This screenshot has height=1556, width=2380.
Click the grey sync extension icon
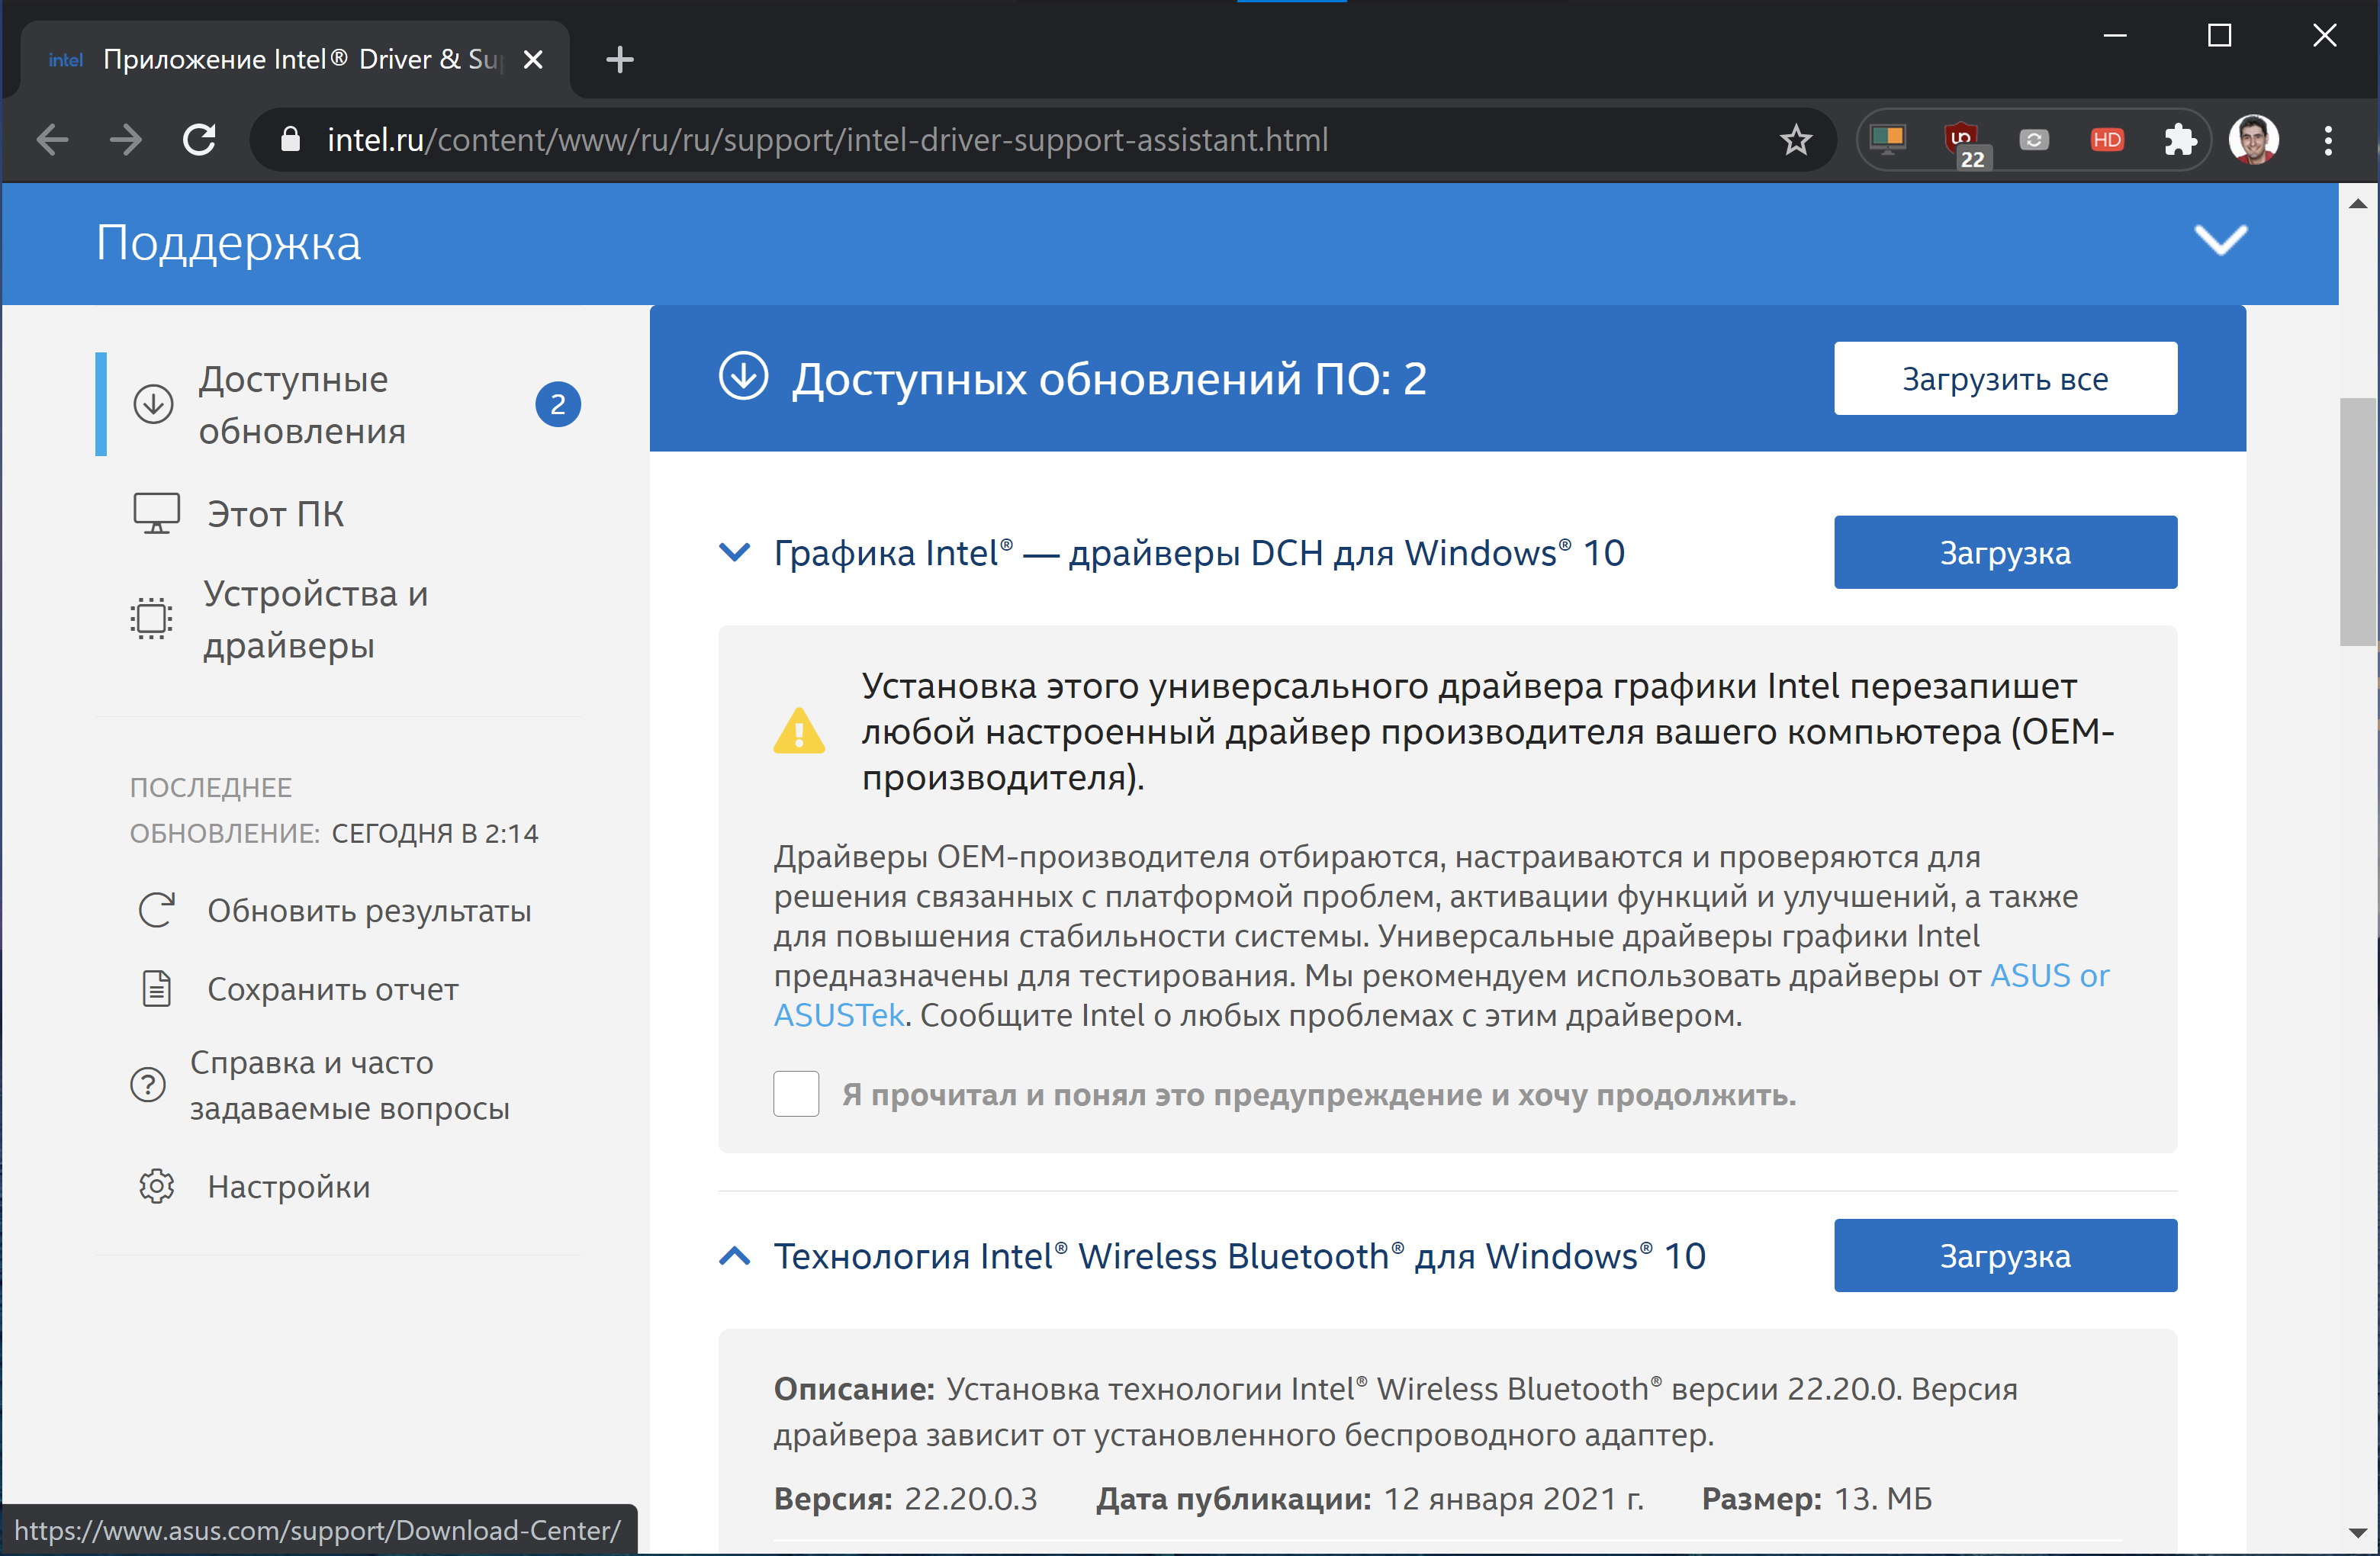(x=2033, y=139)
